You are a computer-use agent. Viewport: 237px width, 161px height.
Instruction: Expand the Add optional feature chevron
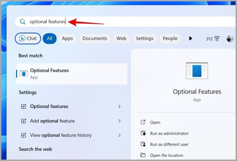pos(119,121)
